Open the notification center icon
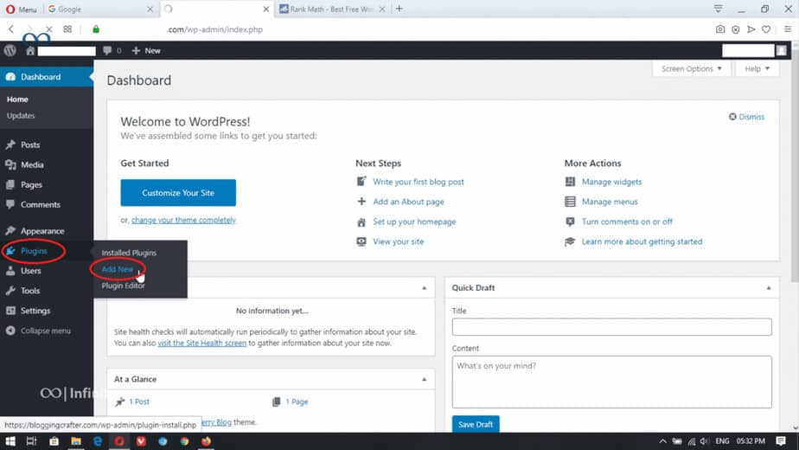Viewport: 799px width, 450px height. pos(781,441)
